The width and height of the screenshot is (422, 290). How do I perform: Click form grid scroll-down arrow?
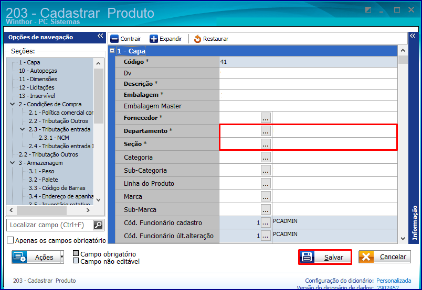pyautogui.click(x=403, y=239)
